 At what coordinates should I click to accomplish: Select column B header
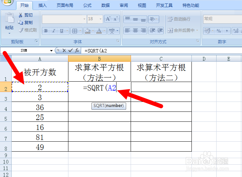click(99, 59)
